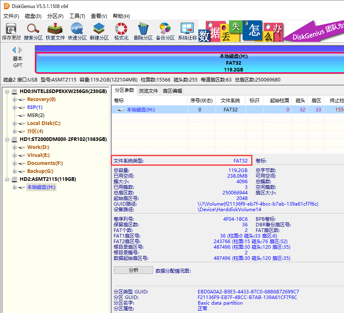Switch to the 分区参数 tab

coord(124,90)
